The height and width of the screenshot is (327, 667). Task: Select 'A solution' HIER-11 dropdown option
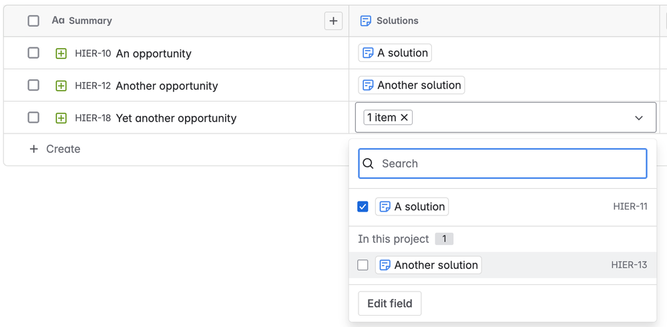(419, 207)
